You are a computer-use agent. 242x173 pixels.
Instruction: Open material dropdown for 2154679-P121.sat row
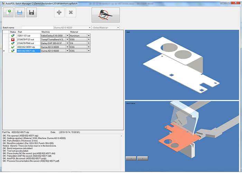pos(89,39)
